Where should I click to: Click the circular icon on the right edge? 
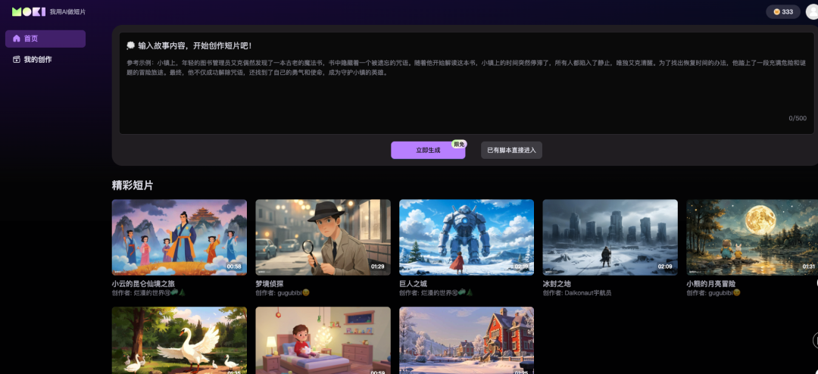(815, 340)
